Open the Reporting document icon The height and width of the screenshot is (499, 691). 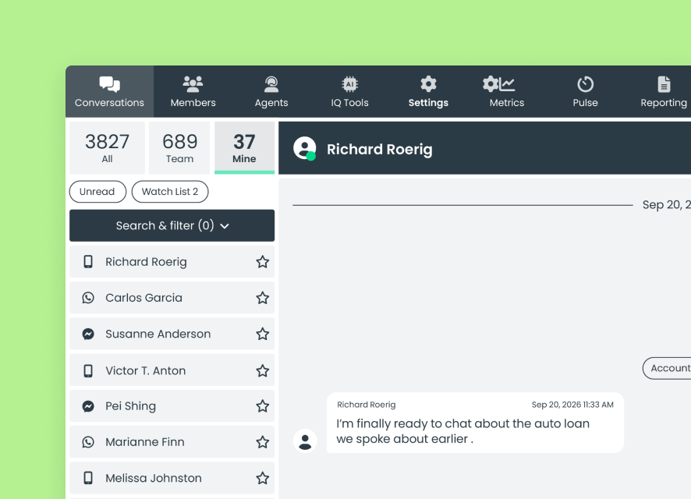tap(664, 84)
